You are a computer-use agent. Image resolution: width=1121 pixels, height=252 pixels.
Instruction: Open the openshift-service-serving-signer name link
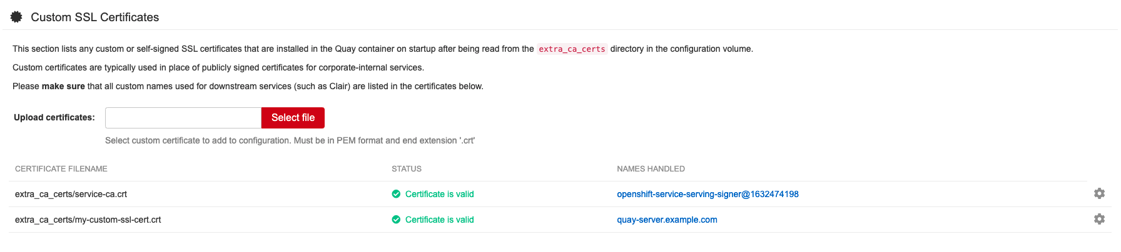708,194
